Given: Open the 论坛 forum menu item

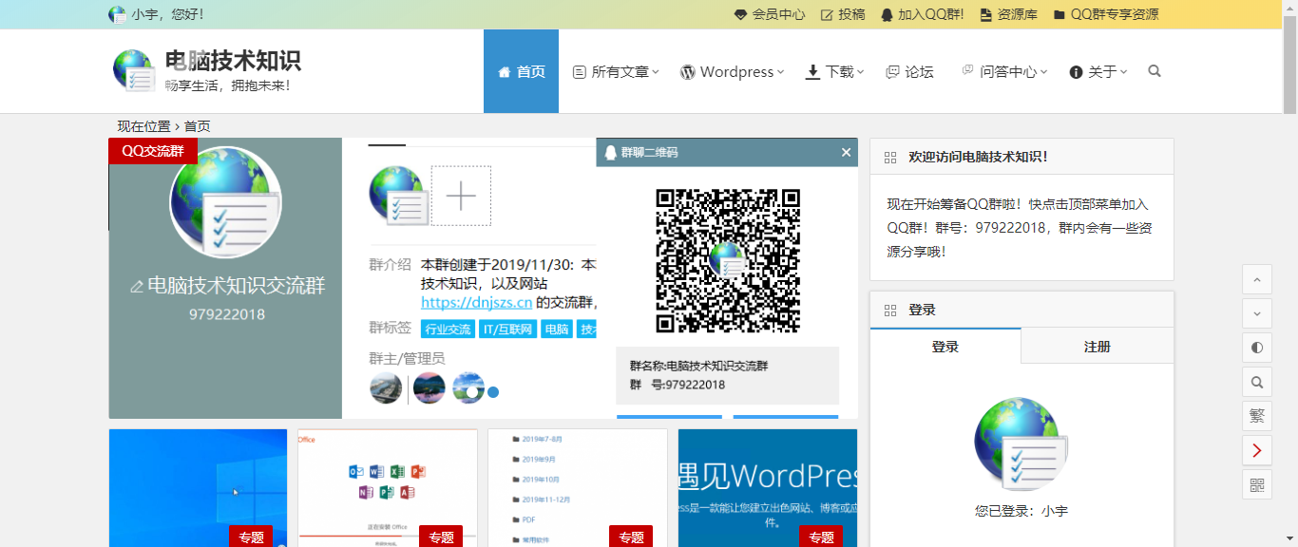Looking at the screenshot, I should [909, 71].
